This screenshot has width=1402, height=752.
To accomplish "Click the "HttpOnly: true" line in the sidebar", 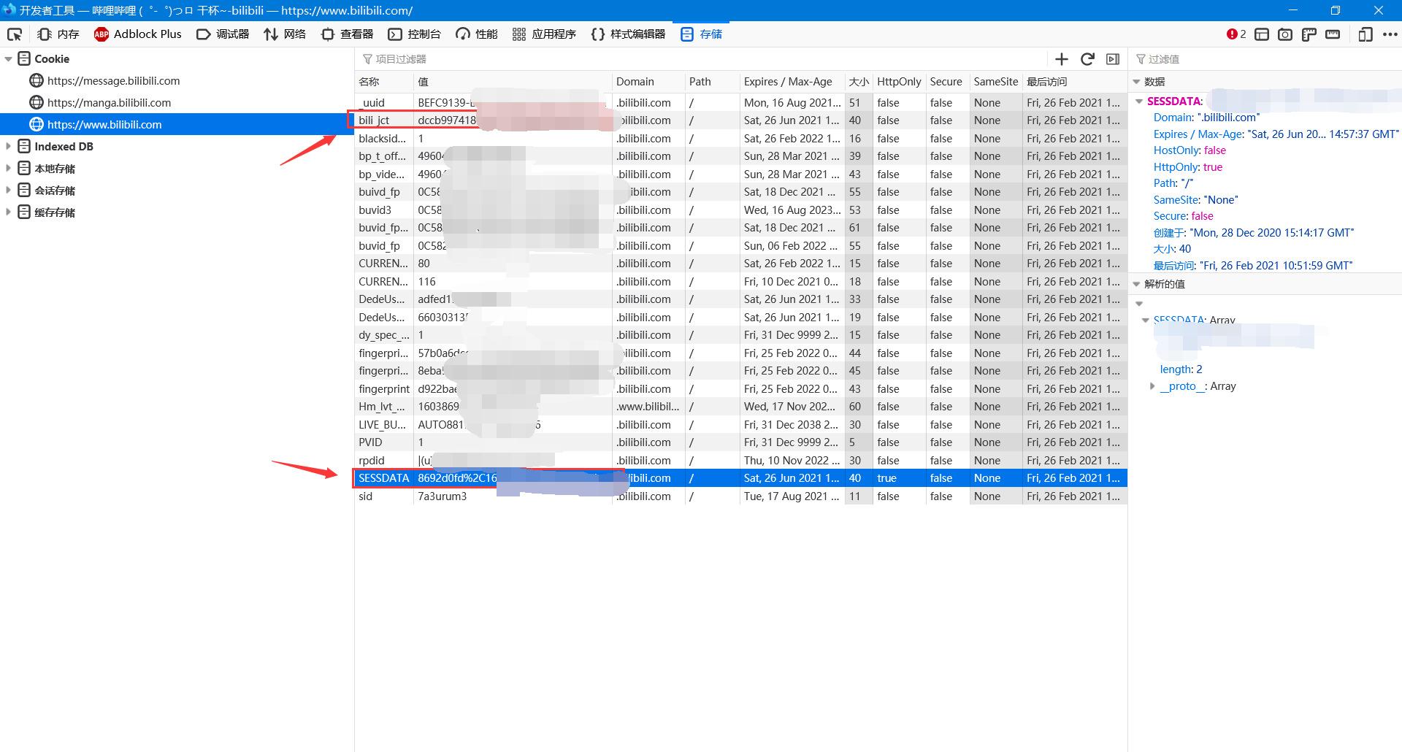I will (1188, 167).
